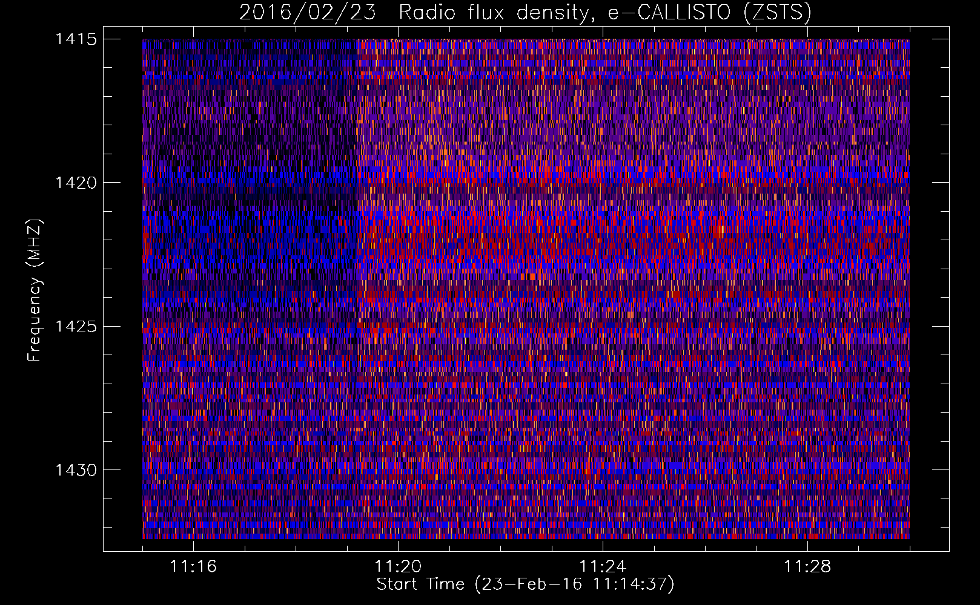Click the 1430 frequency tick label
This screenshot has width=980, height=605.
[x=76, y=470]
